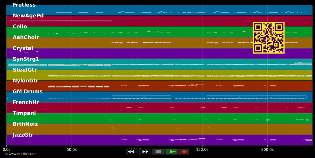Click the gray stop button
315x158 pixels.
coord(159,152)
